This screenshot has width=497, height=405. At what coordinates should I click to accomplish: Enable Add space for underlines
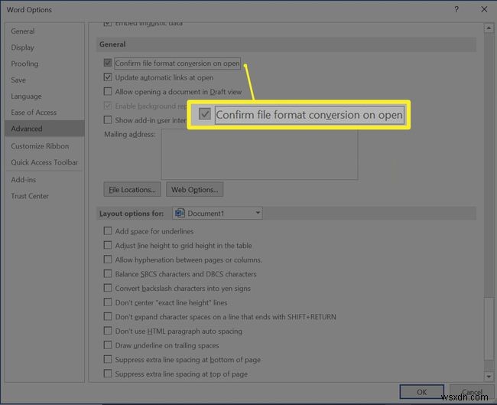[108, 230]
